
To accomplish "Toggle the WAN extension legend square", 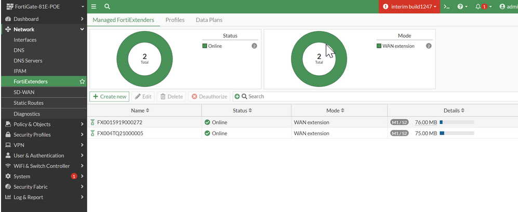I will (379, 46).
